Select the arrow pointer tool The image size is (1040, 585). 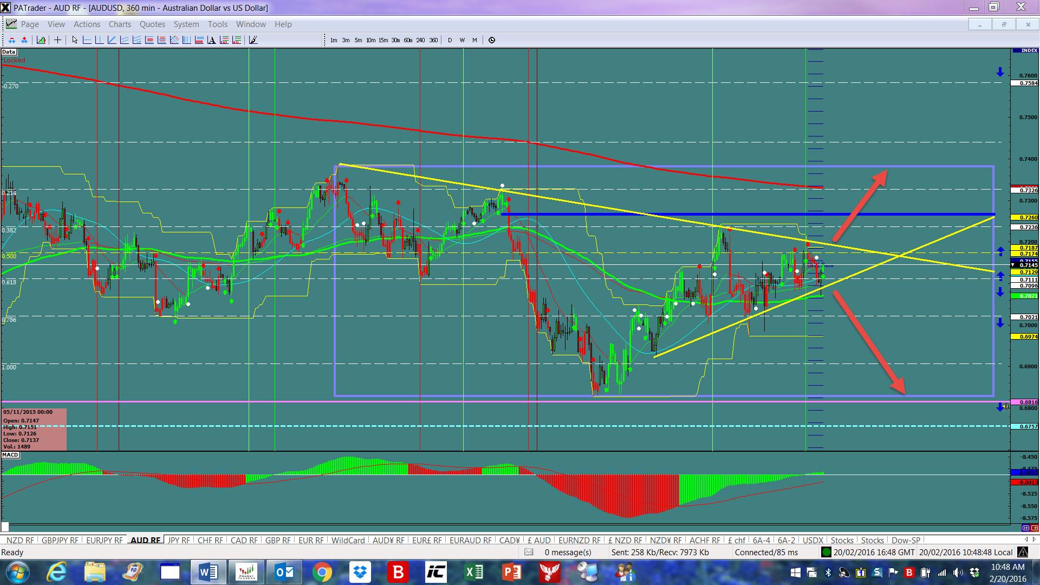[x=75, y=40]
